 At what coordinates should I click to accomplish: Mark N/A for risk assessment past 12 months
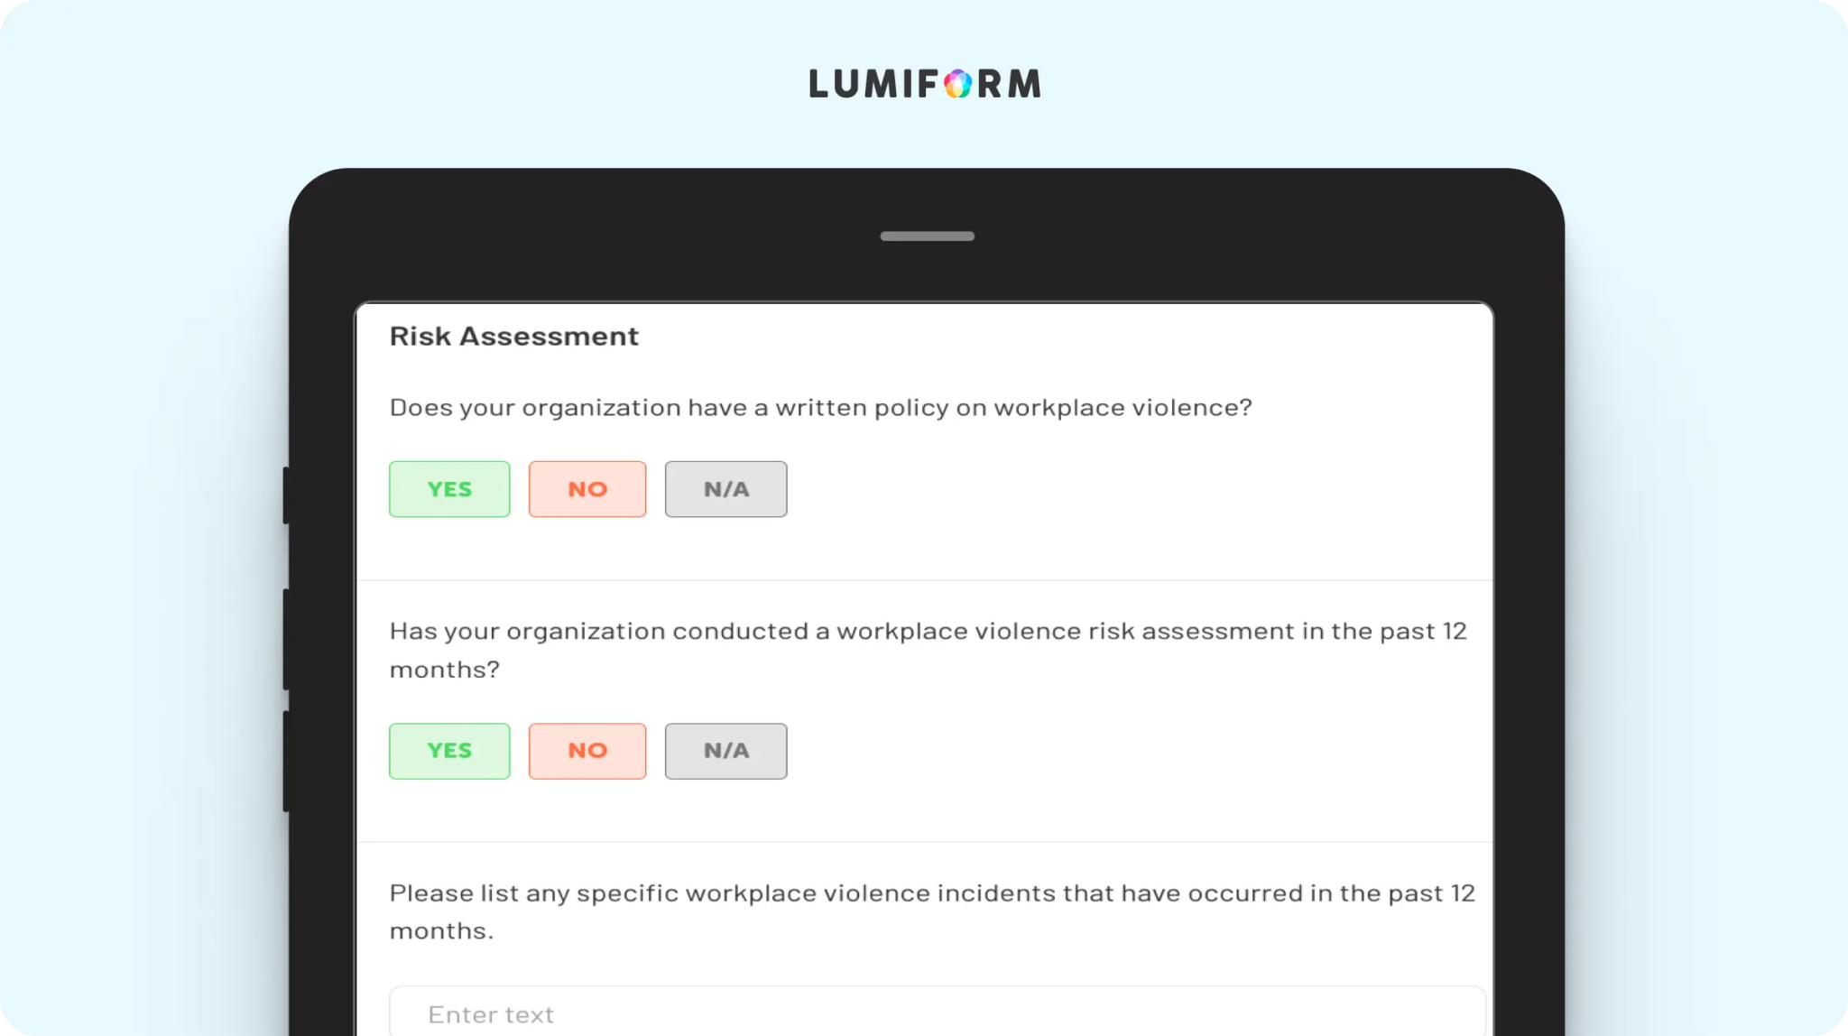(725, 751)
